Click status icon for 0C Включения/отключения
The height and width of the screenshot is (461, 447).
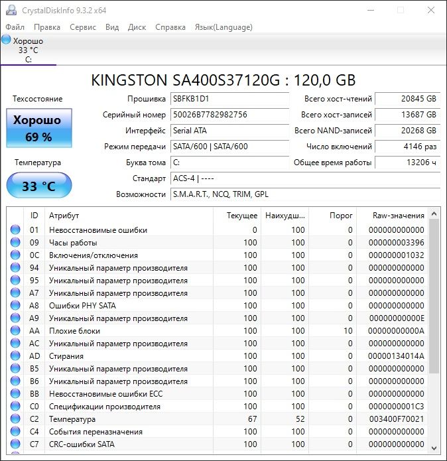[15, 255]
